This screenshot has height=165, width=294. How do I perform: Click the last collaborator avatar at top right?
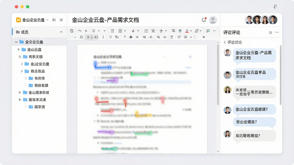(273, 20)
